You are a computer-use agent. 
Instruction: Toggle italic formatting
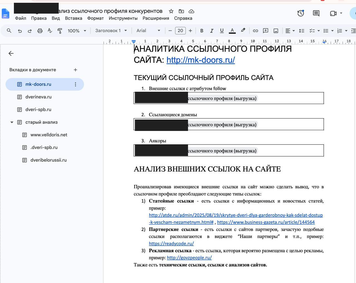212,31
